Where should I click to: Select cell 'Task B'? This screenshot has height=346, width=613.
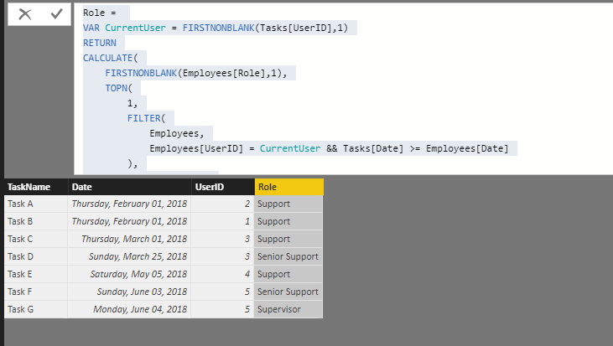pyautogui.click(x=36, y=221)
